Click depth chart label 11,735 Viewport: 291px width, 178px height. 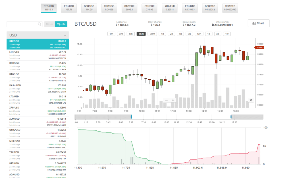point(126,167)
